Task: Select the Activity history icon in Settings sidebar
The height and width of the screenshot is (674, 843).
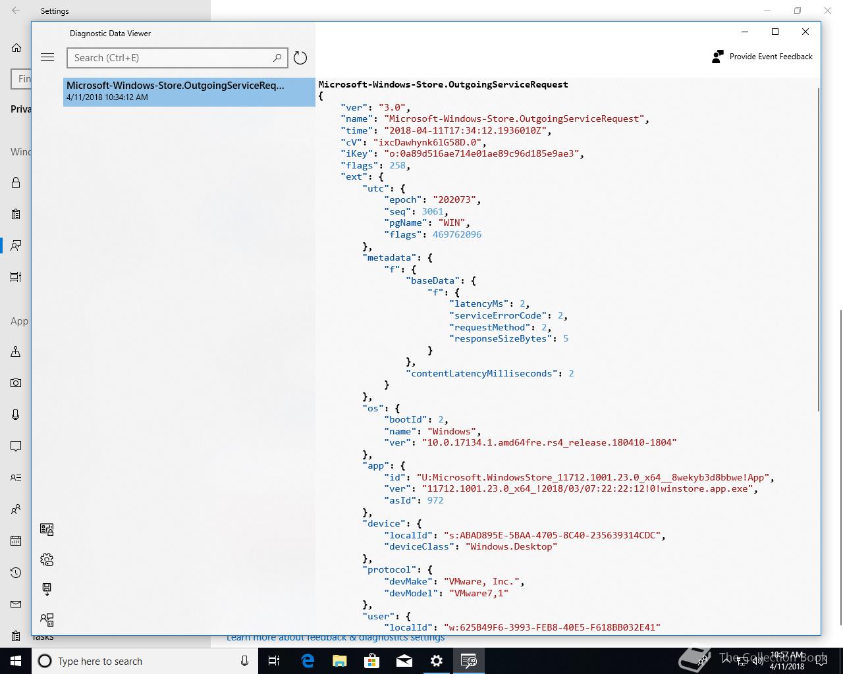Action: click(x=16, y=277)
